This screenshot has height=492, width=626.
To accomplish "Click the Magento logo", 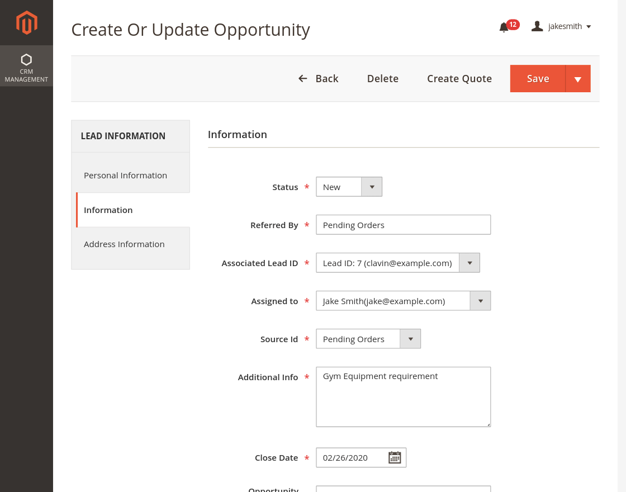I will click(x=26, y=22).
